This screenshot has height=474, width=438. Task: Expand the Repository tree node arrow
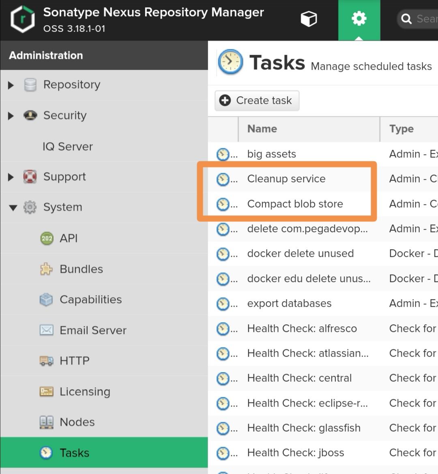pyautogui.click(x=11, y=85)
